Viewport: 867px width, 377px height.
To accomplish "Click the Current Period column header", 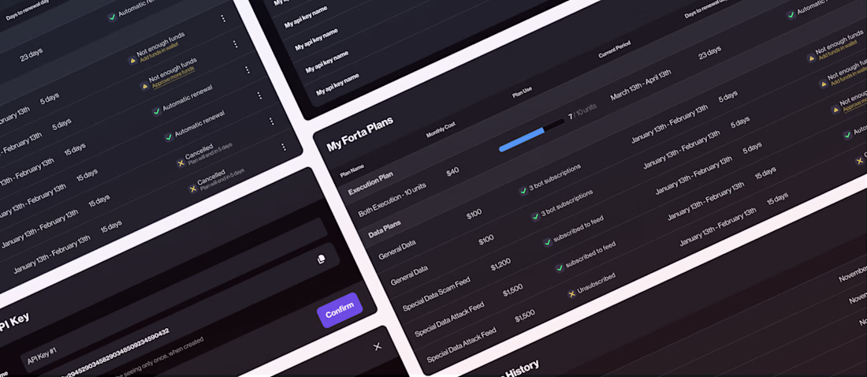I will tap(614, 49).
